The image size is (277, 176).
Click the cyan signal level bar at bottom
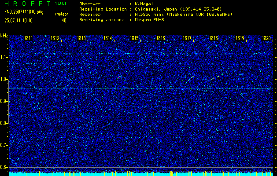141,174
